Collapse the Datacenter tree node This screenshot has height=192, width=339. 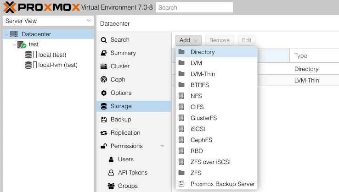point(7,34)
